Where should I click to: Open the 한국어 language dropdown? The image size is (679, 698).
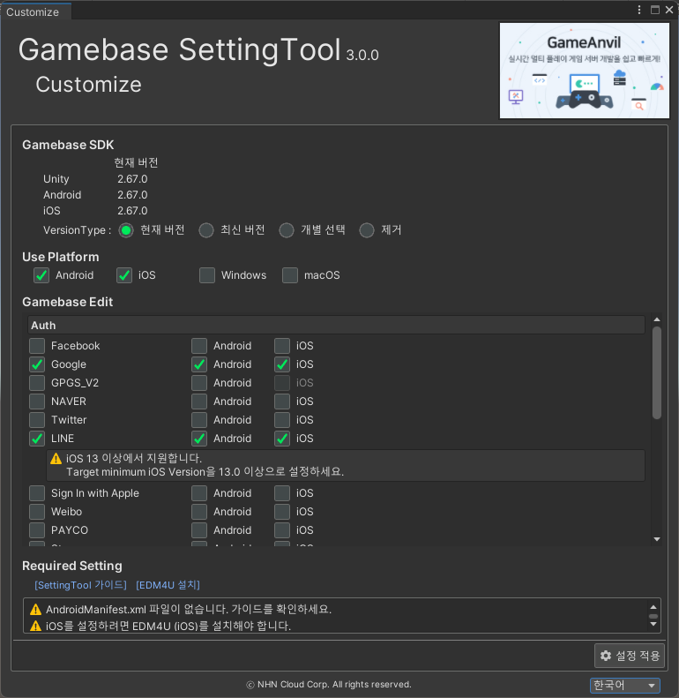[624, 685]
